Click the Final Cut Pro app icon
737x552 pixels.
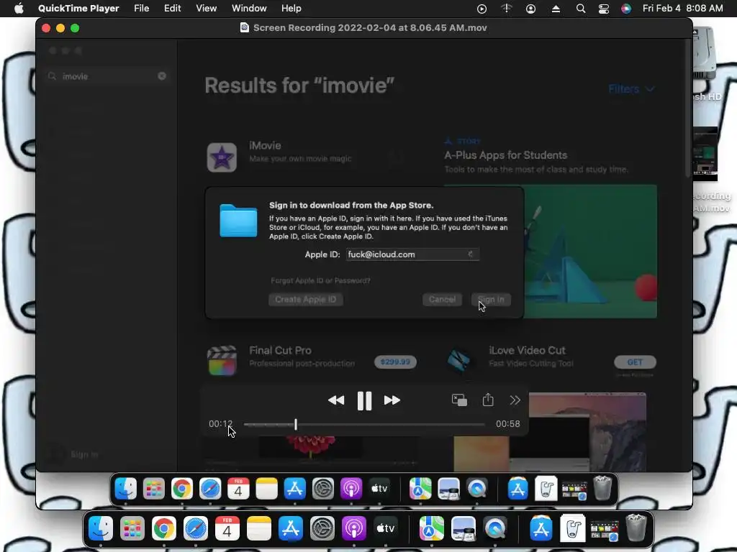[222, 361]
